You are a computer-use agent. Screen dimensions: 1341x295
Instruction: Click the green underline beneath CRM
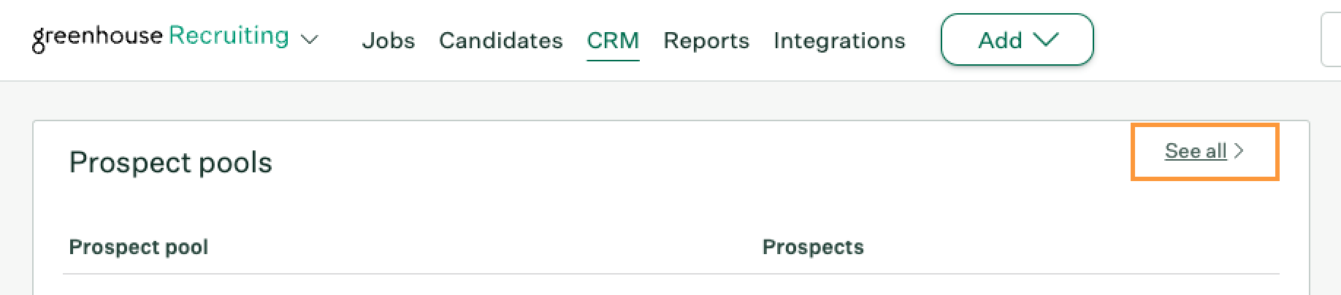click(613, 59)
